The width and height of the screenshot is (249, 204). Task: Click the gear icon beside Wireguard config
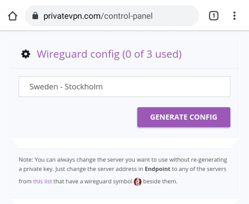tap(26, 54)
